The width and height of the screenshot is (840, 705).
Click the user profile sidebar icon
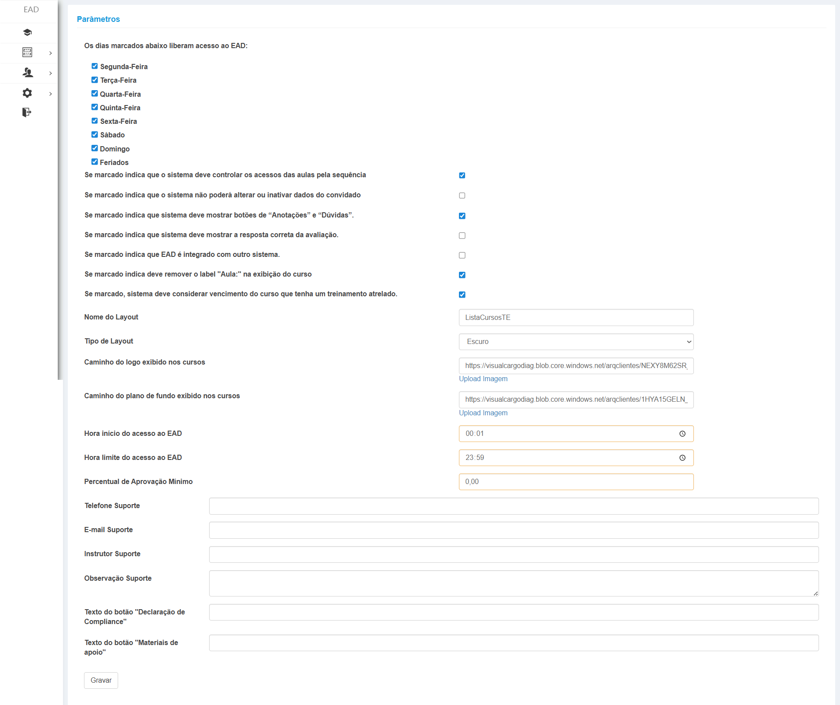[x=28, y=73]
